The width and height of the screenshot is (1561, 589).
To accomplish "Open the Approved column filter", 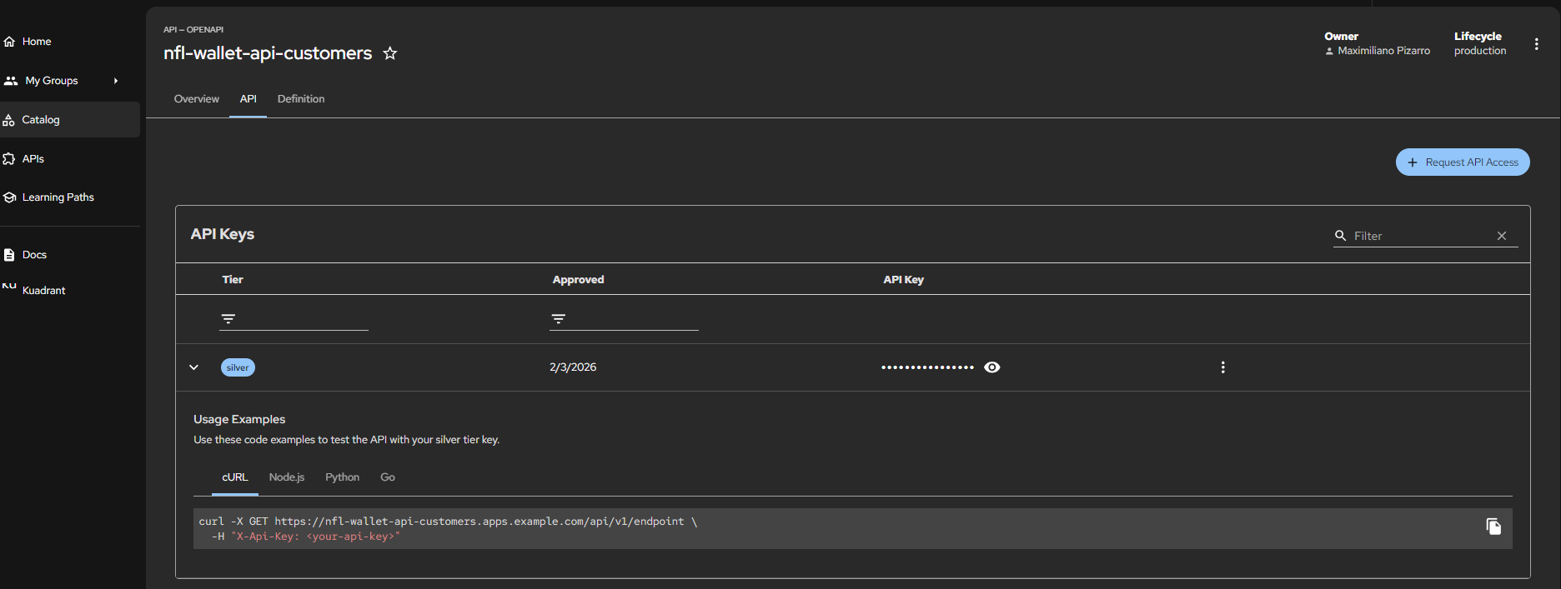I will (559, 319).
